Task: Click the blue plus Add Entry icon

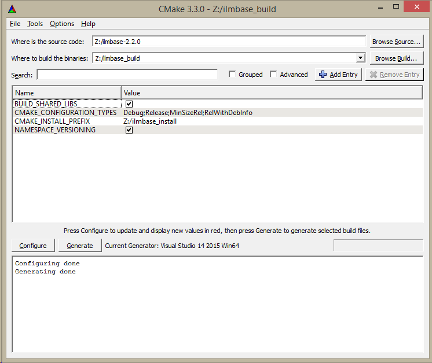Action: coord(323,75)
